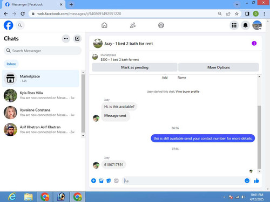Viewport: 270px width, 202px height.
Task: Open system tray volume icon
Action: click(x=243, y=197)
